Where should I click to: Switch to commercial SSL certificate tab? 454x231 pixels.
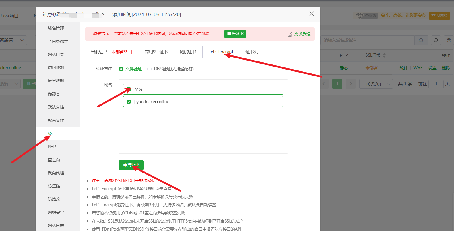pos(156,52)
